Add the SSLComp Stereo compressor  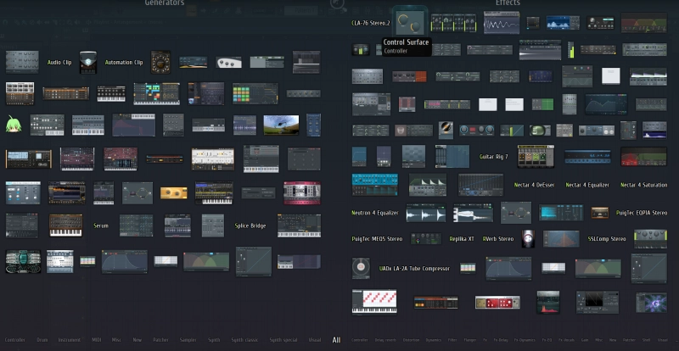click(x=606, y=239)
